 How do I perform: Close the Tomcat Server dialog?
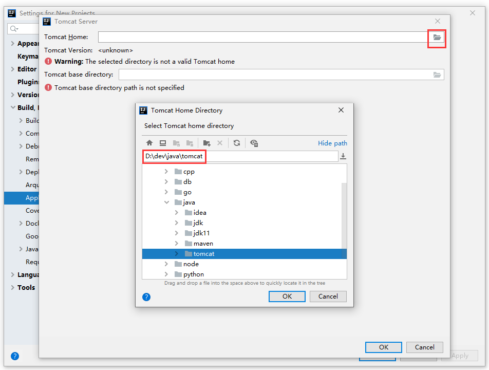point(438,21)
